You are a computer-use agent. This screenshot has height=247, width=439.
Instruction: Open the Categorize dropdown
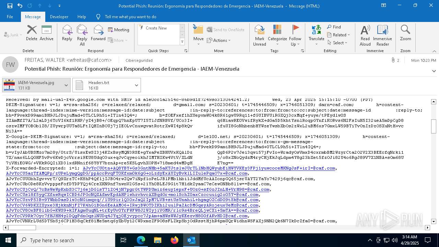[x=277, y=35]
